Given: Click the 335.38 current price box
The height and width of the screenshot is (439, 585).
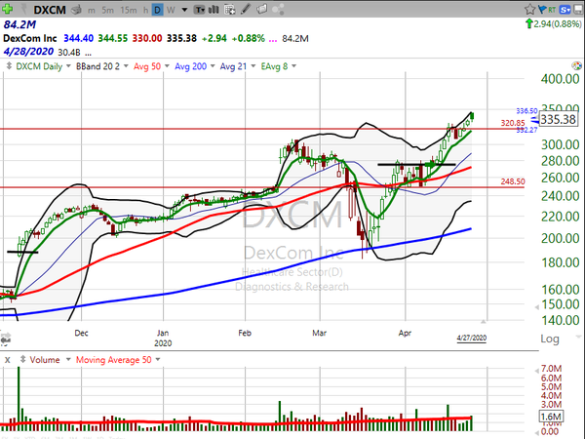Looking at the screenshot, I should (558, 119).
